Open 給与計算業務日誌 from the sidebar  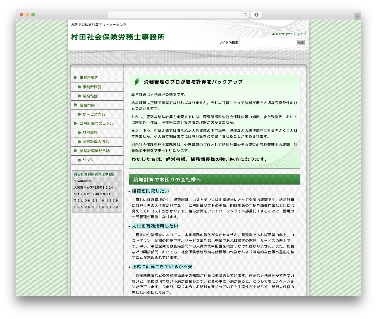tap(95, 151)
